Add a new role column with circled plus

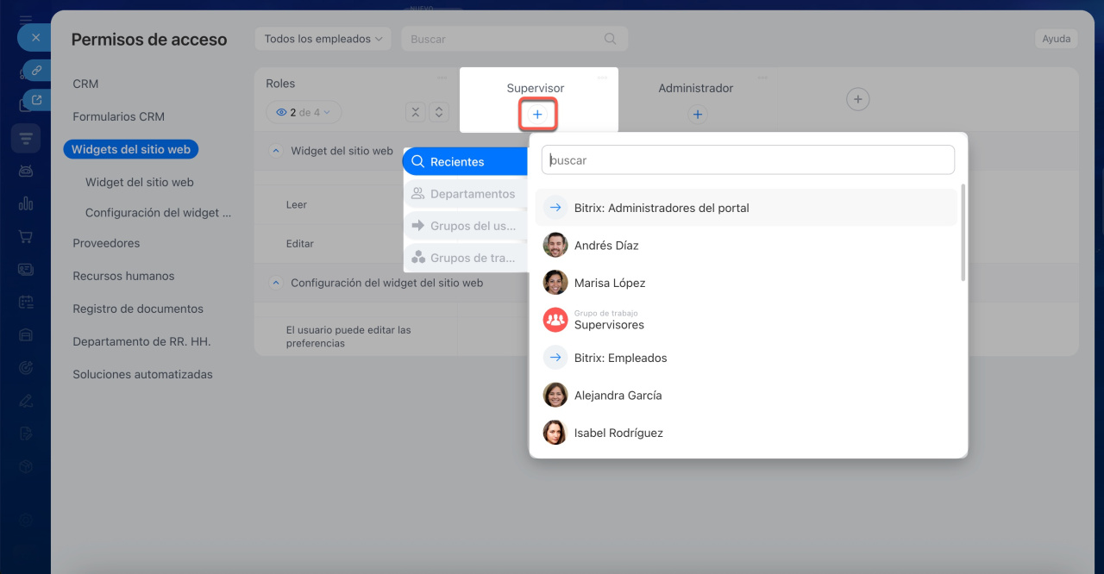(856, 100)
